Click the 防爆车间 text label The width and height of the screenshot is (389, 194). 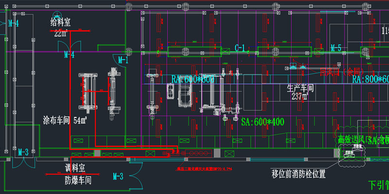tap(78, 180)
